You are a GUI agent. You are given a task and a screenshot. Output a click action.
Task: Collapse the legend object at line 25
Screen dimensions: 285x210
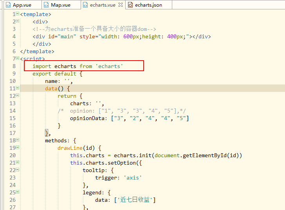pos(18,192)
